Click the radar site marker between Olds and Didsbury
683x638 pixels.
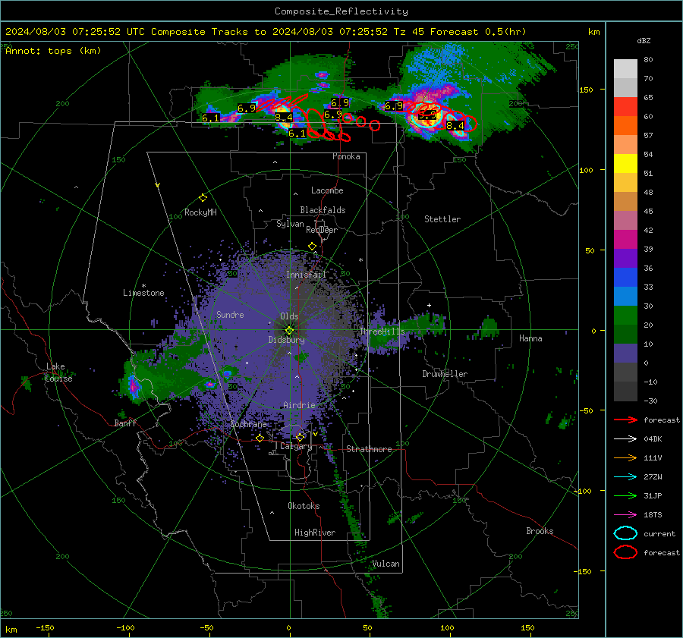click(289, 331)
